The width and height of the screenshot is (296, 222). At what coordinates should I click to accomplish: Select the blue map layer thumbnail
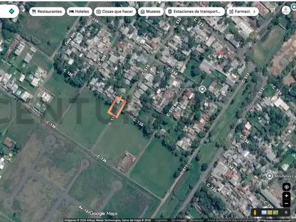point(264,212)
